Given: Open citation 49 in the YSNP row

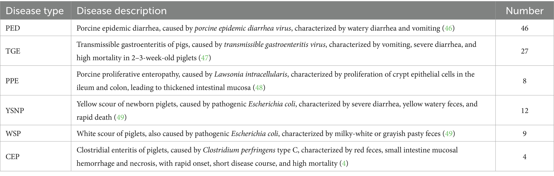Looking at the screenshot, I should point(120,117).
